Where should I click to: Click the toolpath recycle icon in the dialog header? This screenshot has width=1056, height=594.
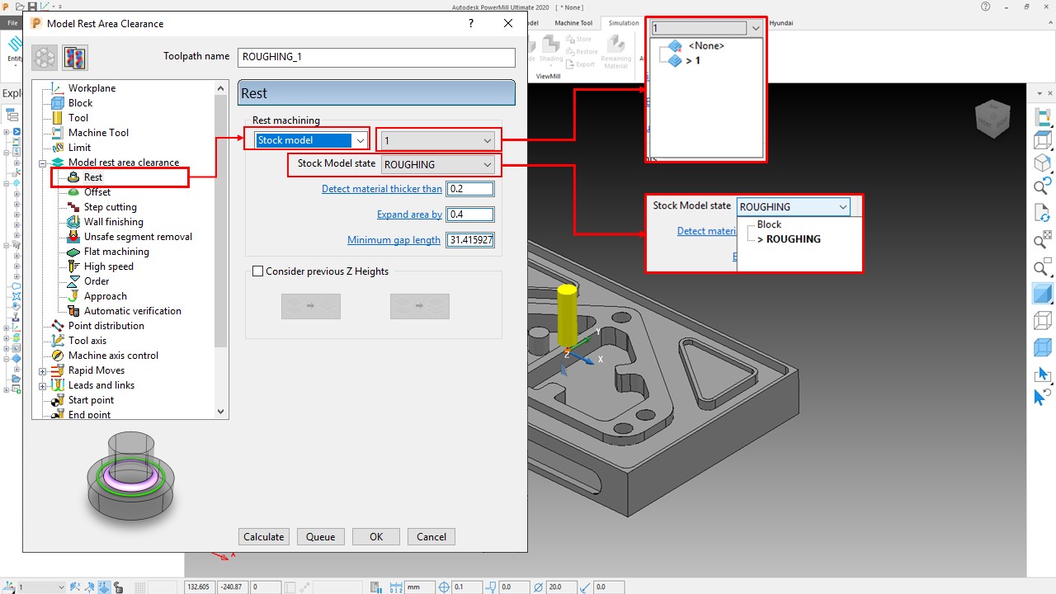pos(45,57)
